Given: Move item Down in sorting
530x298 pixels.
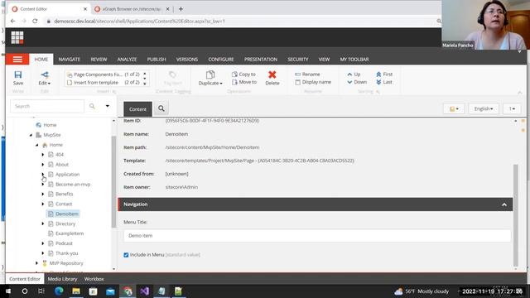Looking at the screenshot, I should click(357, 82).
